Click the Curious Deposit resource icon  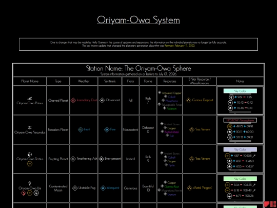[x=189, y=101]
